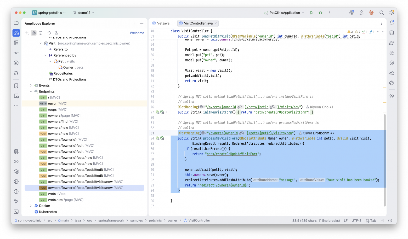This screenshot has height=239, width=408.
Task: Open the Git tool window icon
Action: tap(16, 201)
